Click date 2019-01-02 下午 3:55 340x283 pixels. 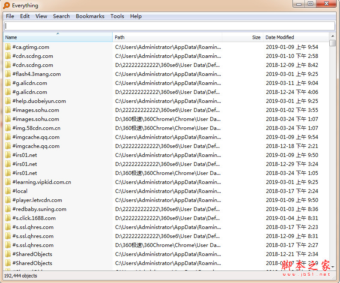click(292, 110)
